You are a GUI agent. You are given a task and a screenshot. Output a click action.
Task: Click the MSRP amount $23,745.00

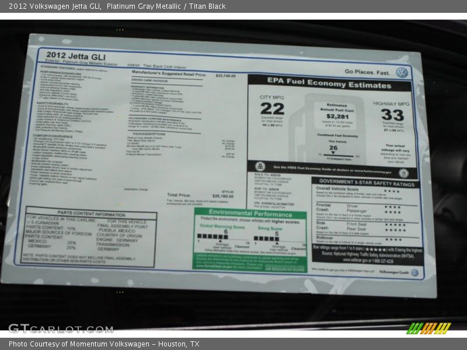[225, 76]
